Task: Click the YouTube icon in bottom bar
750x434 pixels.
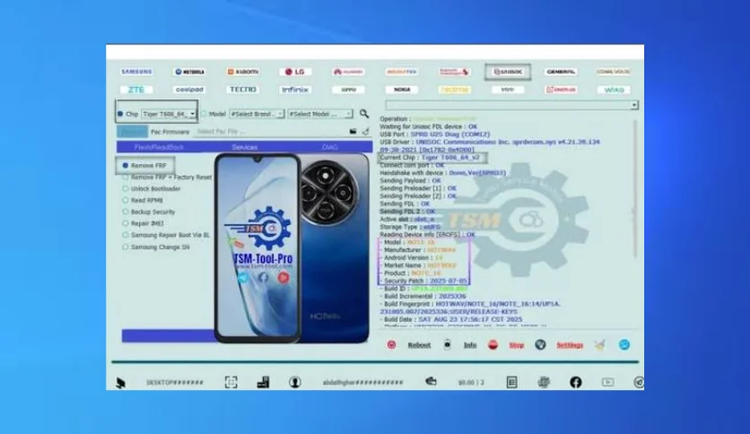Action: click(x=607, y=382)
